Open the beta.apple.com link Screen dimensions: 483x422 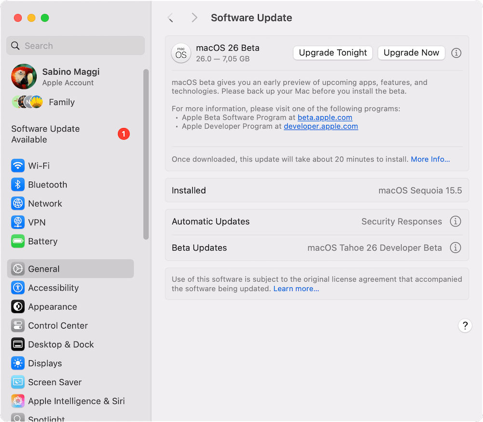325,118
